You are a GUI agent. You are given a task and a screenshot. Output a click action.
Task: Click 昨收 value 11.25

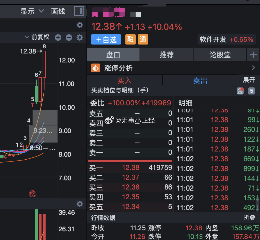click(x=138, y=228)
